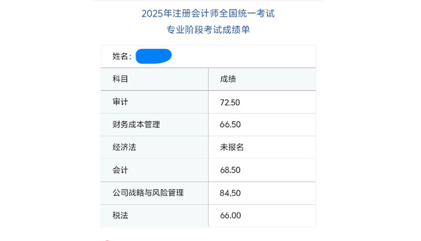Select the 成绩 column header
This screenshot has width=421, height=241.
[x=228, y=79]
